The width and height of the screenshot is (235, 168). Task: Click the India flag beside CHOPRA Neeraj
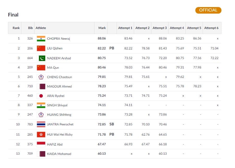click(x=41, y=39)
